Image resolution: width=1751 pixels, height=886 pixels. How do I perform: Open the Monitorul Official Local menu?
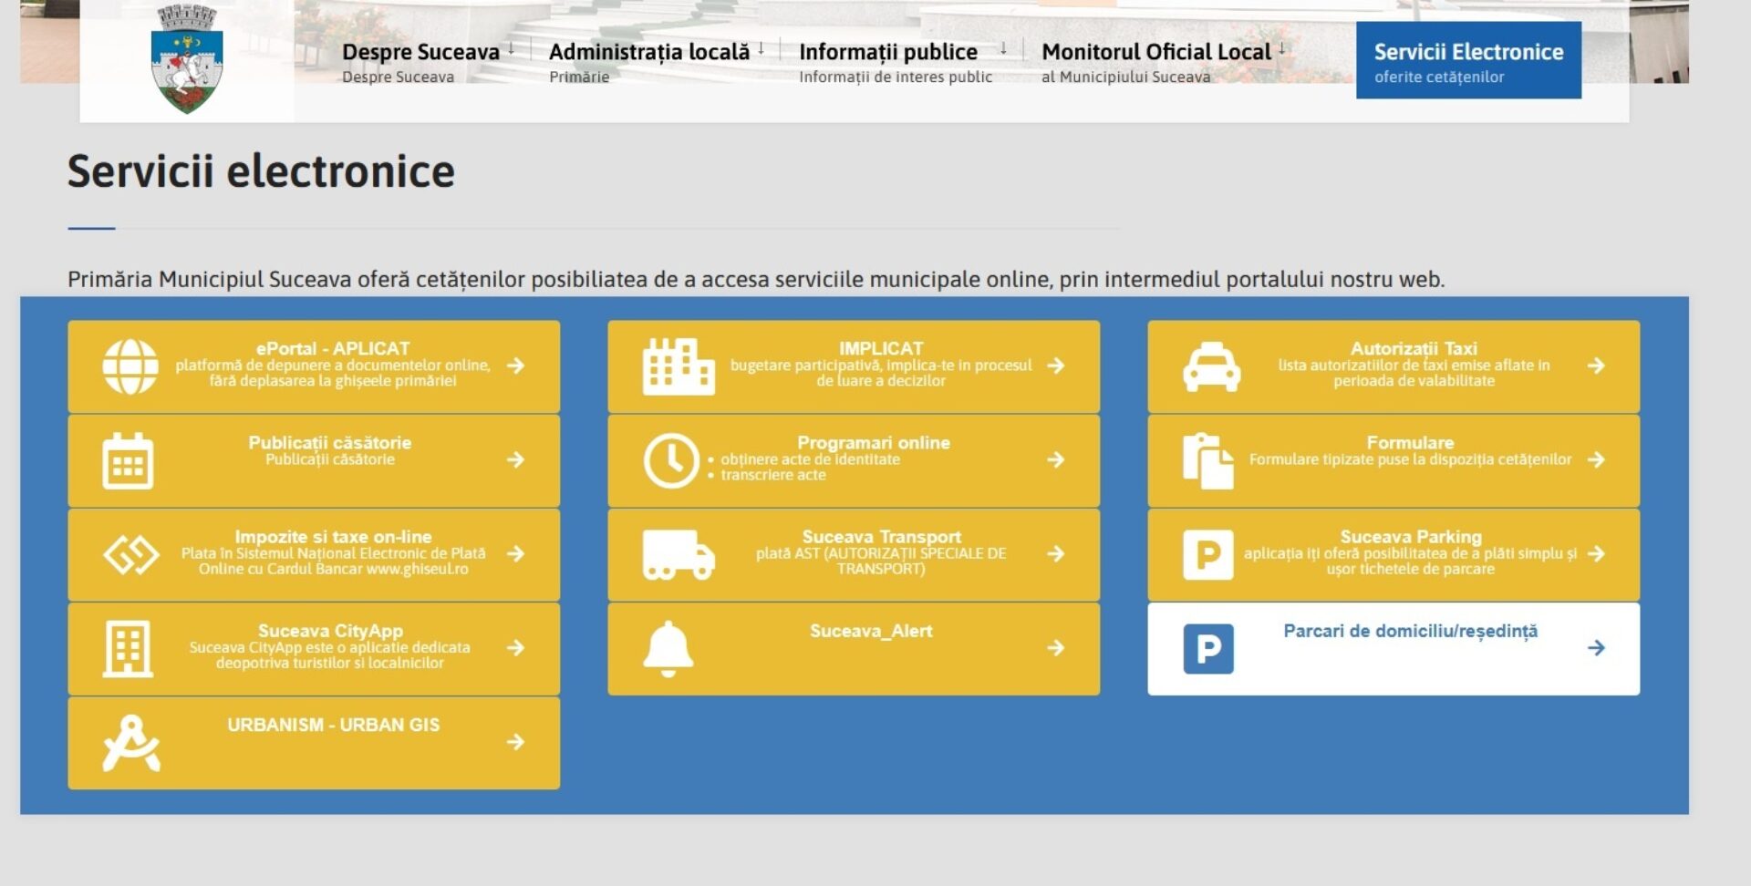tap(1155, 52)
